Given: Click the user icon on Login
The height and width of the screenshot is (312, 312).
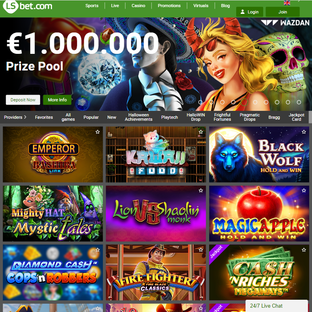Looking at the screenshot, I should point(243,12).
